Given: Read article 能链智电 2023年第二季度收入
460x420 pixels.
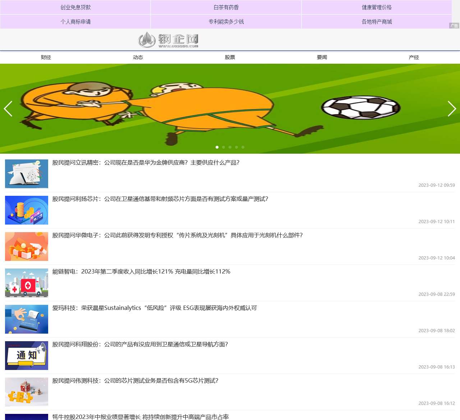Looking at the screenshot, I should tap(141, 272).
